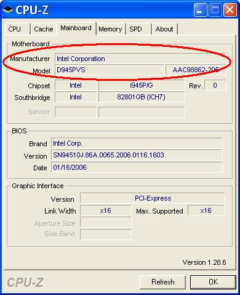Image resolution: width=240 pixels, height=295 pixels.
Task: Click the Chipset vendor Intel field
Action: (x=76, y=85)
